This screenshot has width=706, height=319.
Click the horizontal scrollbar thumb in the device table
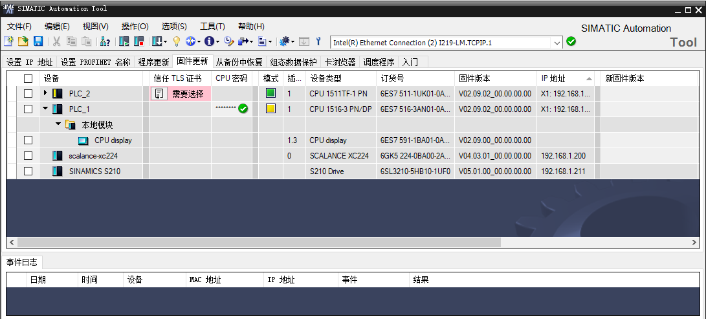pyautogui.click(x=259, y=242)
